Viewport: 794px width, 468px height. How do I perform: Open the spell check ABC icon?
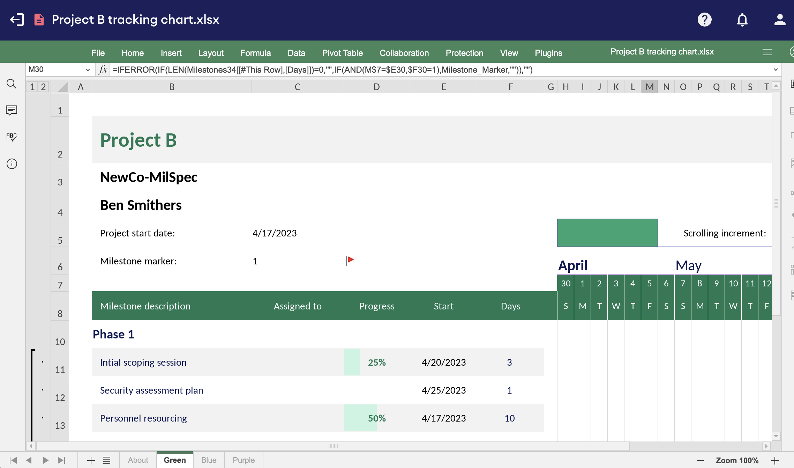[12, 137]
